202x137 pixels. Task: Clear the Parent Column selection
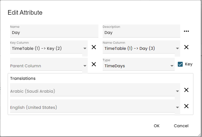[94, 64]
